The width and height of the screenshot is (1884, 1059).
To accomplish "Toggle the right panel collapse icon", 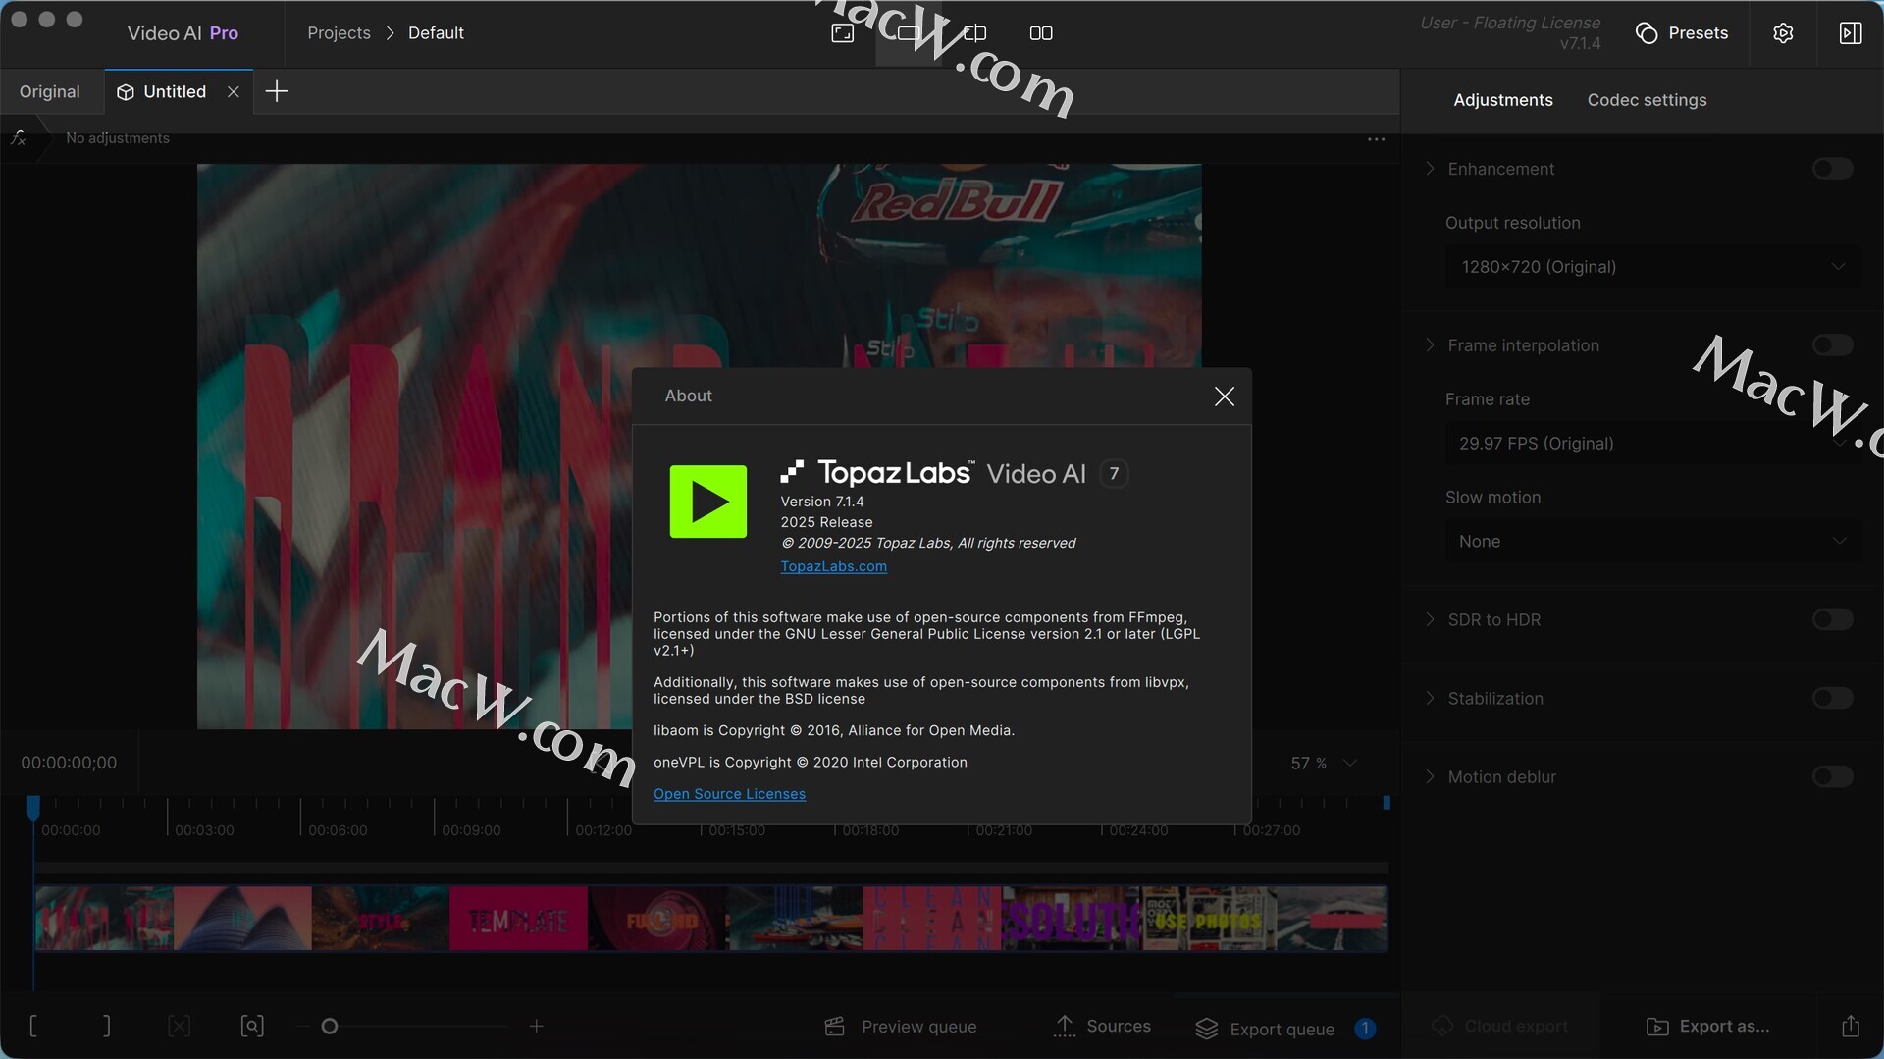I will pyautogui.click(x=1850, y=33).
